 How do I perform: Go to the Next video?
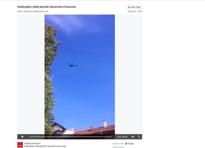pos(140,11)
